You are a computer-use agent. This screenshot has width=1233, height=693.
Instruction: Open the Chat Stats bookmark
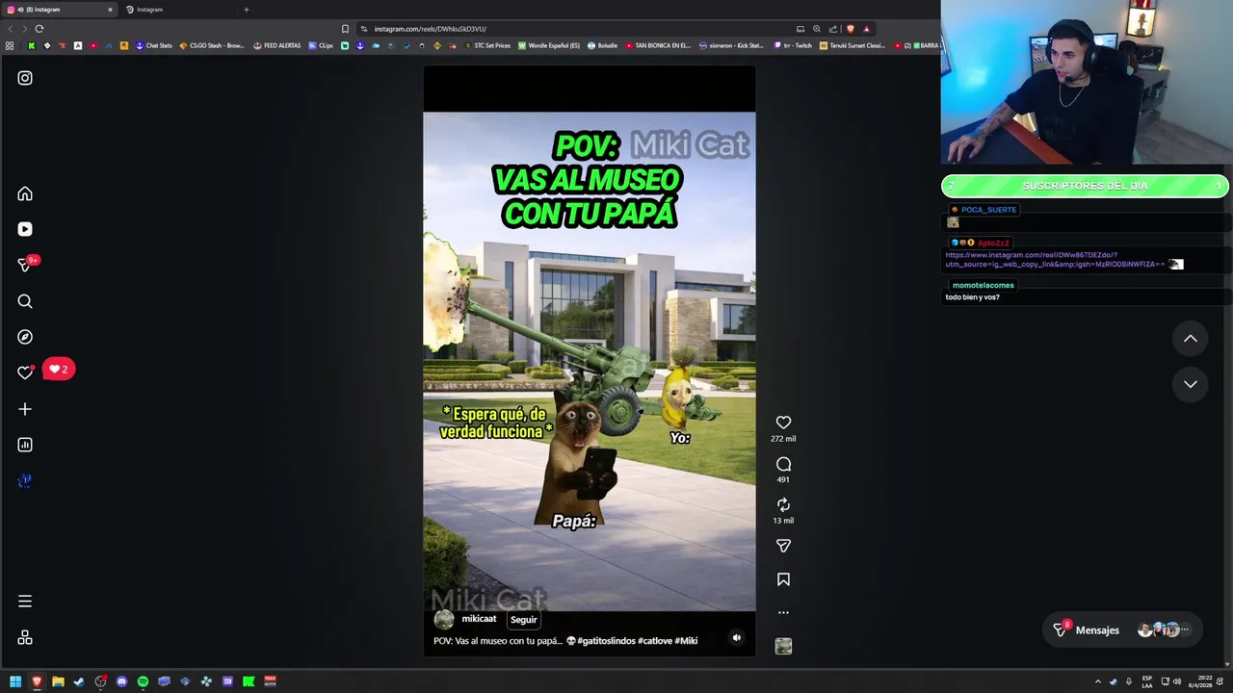[154, 45]
